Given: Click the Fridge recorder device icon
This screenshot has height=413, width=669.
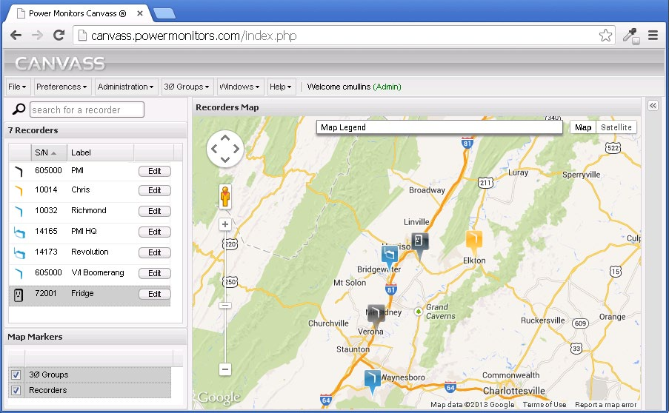Looking at the screenshot, I should tap(19, 295).
